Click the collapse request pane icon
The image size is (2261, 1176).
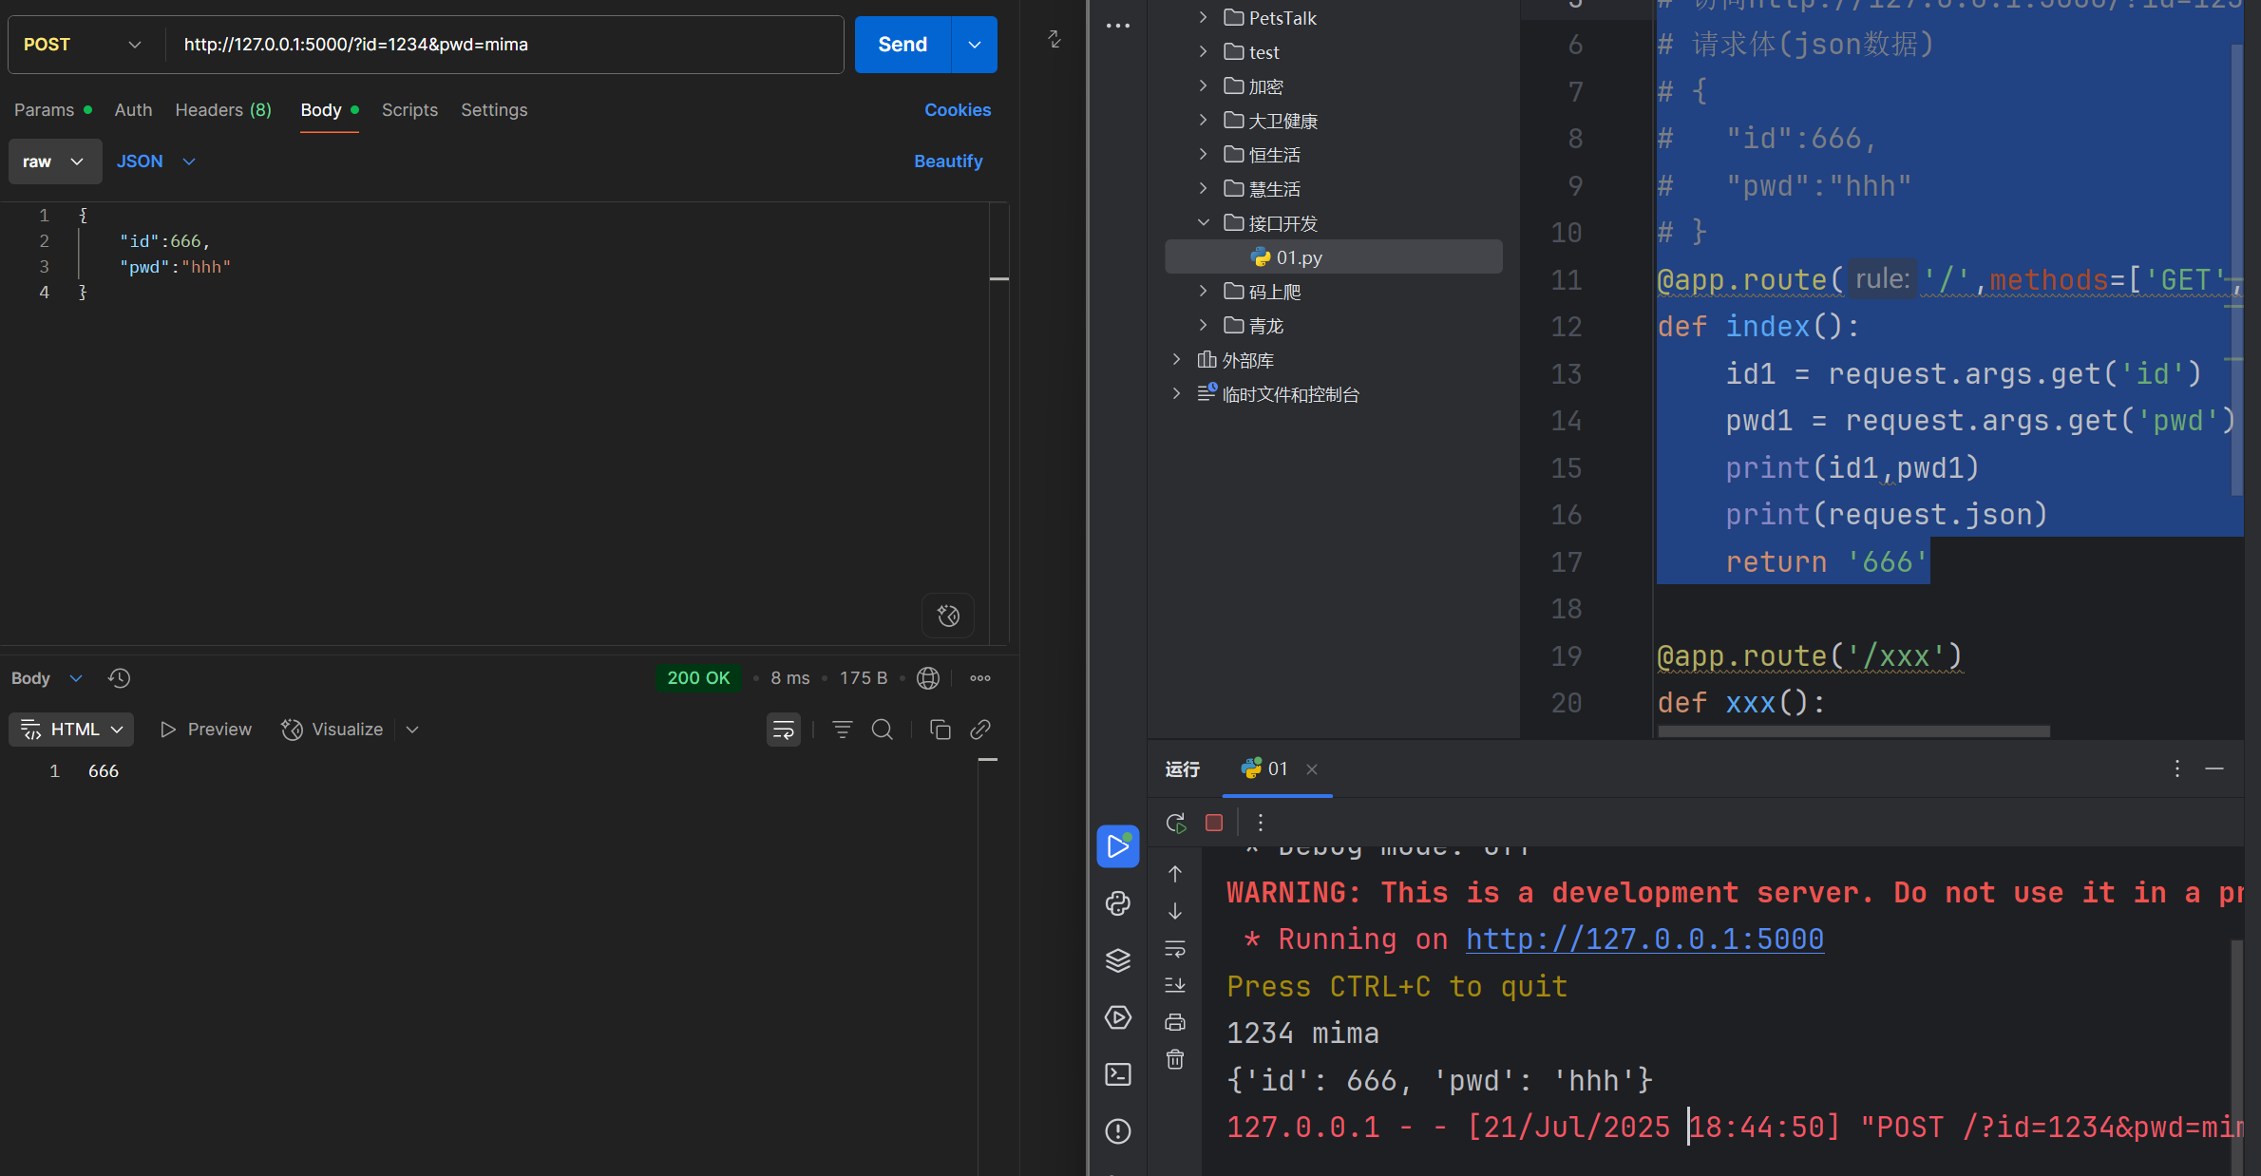click(1054, 39)
